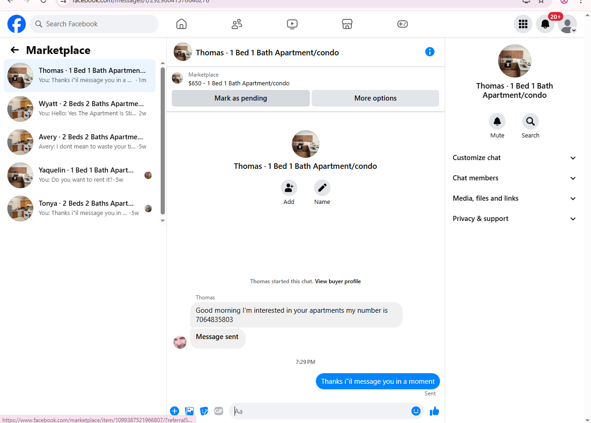Open the View buyer profile link

point(338,281)
